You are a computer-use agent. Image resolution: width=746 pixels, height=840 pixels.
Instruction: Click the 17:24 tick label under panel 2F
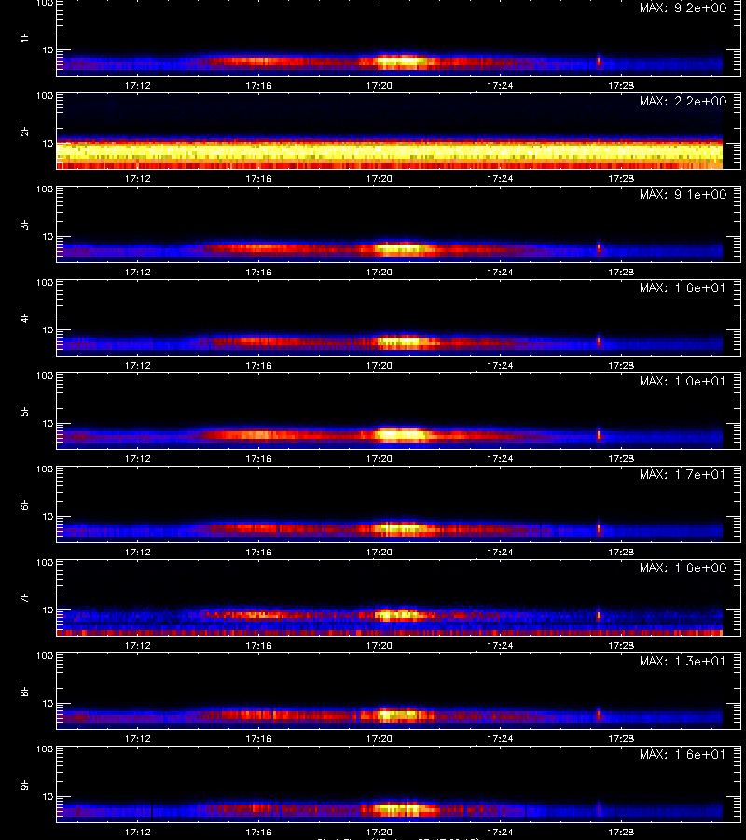(501, 178)
